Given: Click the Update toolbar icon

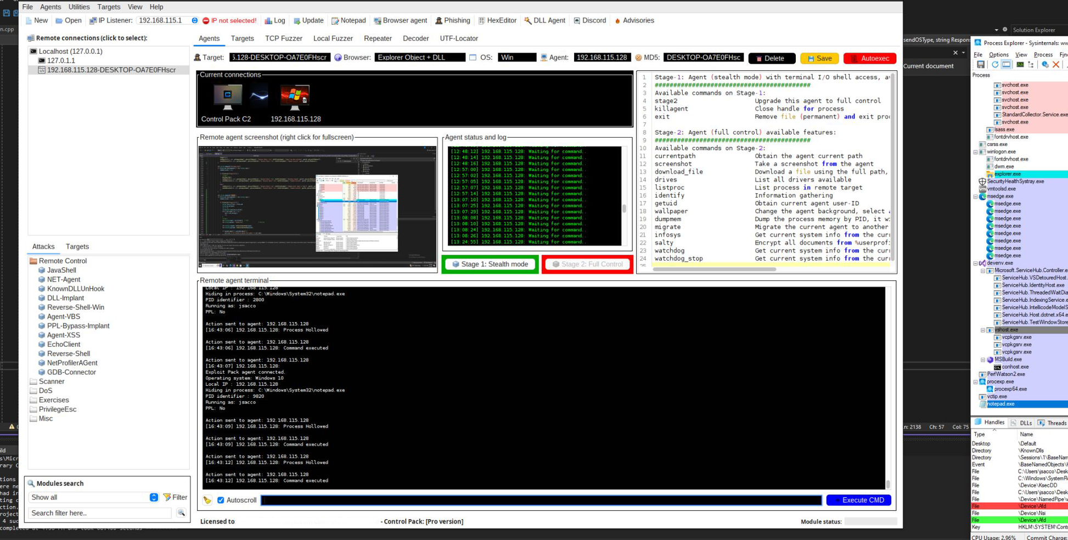Looking at the screenshot, I should pos(308,21).
